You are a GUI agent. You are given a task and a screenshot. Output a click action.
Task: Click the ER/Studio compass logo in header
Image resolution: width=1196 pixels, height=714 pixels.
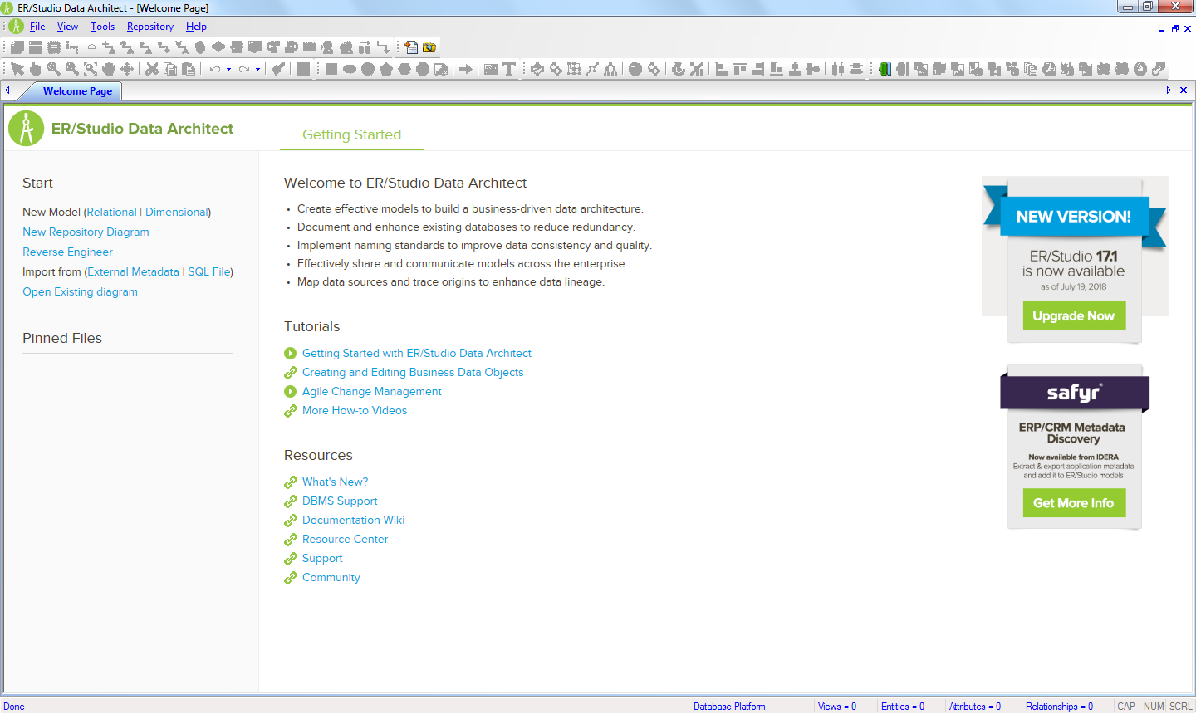(x=26, y=129)
